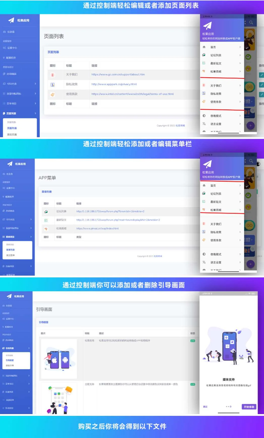Click 关于我们 row icon in 页面列表 table
This screenshot has width=264, height=438.
pos(53,75)
